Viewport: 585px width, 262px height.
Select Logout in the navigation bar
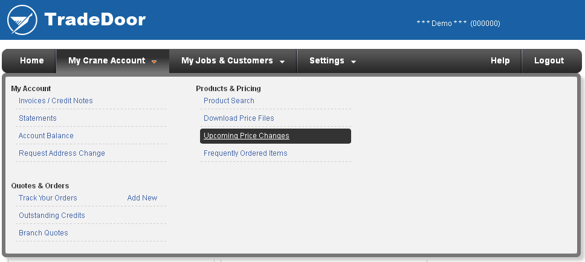(x=549, y=61)
